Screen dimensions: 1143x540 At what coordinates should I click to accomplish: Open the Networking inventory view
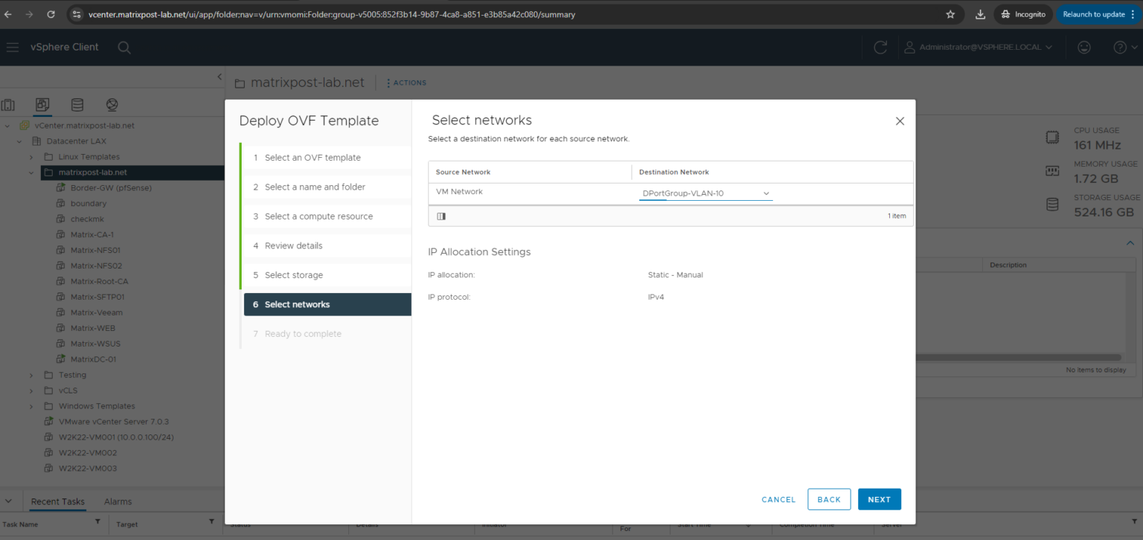112,104
